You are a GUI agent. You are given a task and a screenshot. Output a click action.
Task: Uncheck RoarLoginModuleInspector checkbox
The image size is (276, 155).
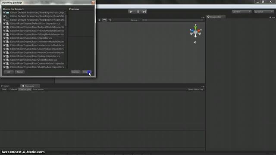4,49
